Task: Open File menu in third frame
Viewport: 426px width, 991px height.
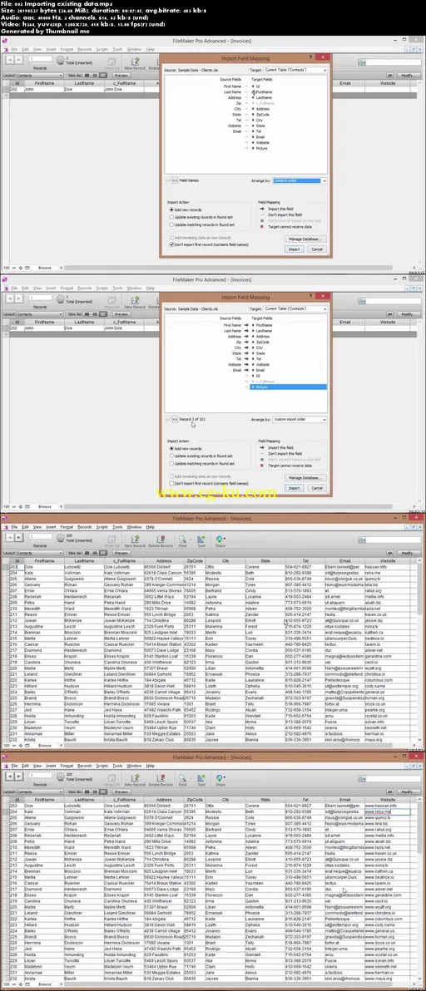Action: tap(14, 525)
